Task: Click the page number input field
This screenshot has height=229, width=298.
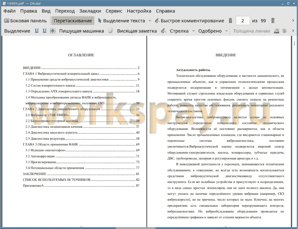Action: click(x=243, y=21)
